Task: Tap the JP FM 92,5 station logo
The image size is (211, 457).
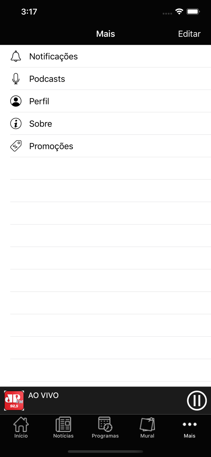Action: (x=14, y=401)
